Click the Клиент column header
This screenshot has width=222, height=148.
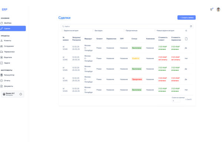click(100, 39)
